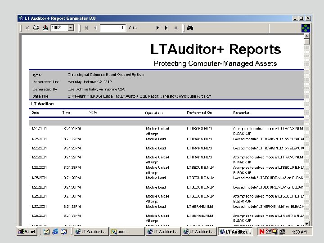Click the page number input field

pyautogui.click(x=113, y=28)
